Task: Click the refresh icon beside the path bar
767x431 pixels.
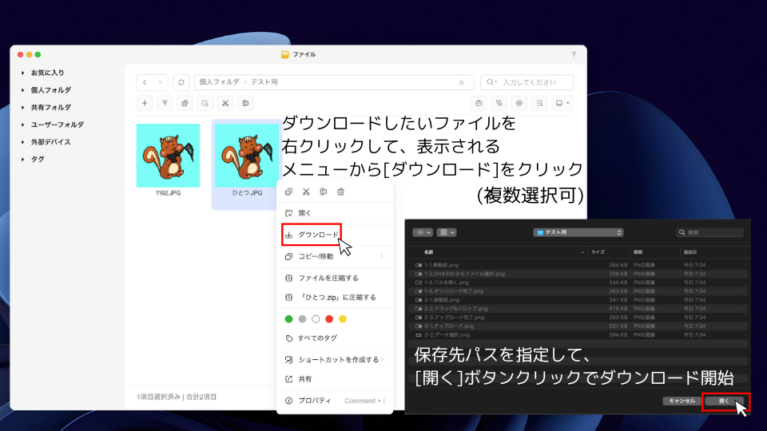Action: [181, 82]
